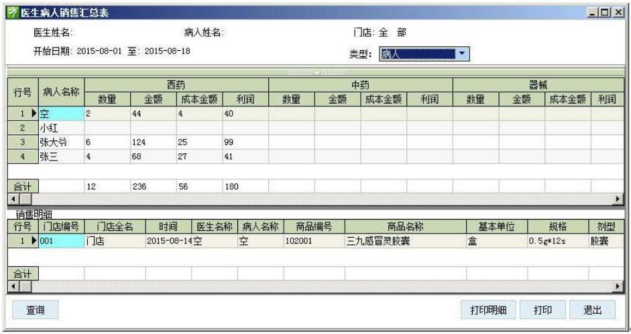Close the 医生病人销售汇总表 window

click(618, 13)
